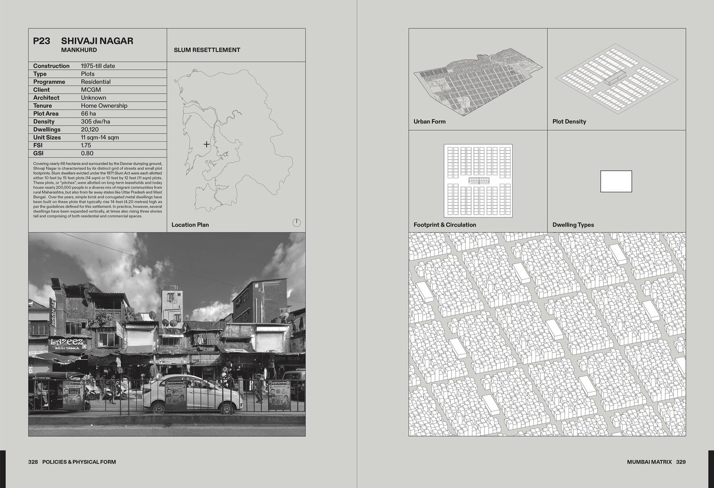This screenshot has height=488, width=714.
Task: Select the SLUM RESETTLEMENT category label
Action: [x=207, y=50]
